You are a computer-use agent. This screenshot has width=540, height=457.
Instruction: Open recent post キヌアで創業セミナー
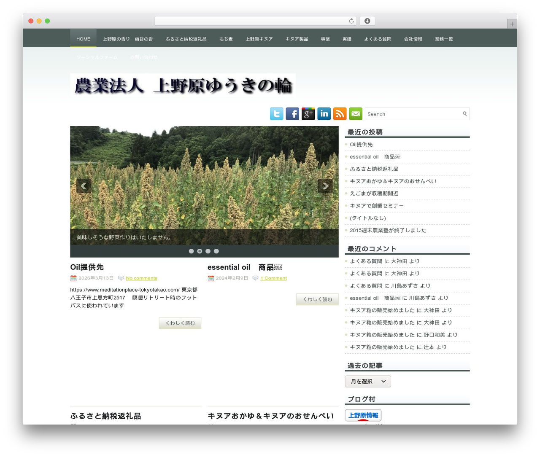click(x=377, y=206)
